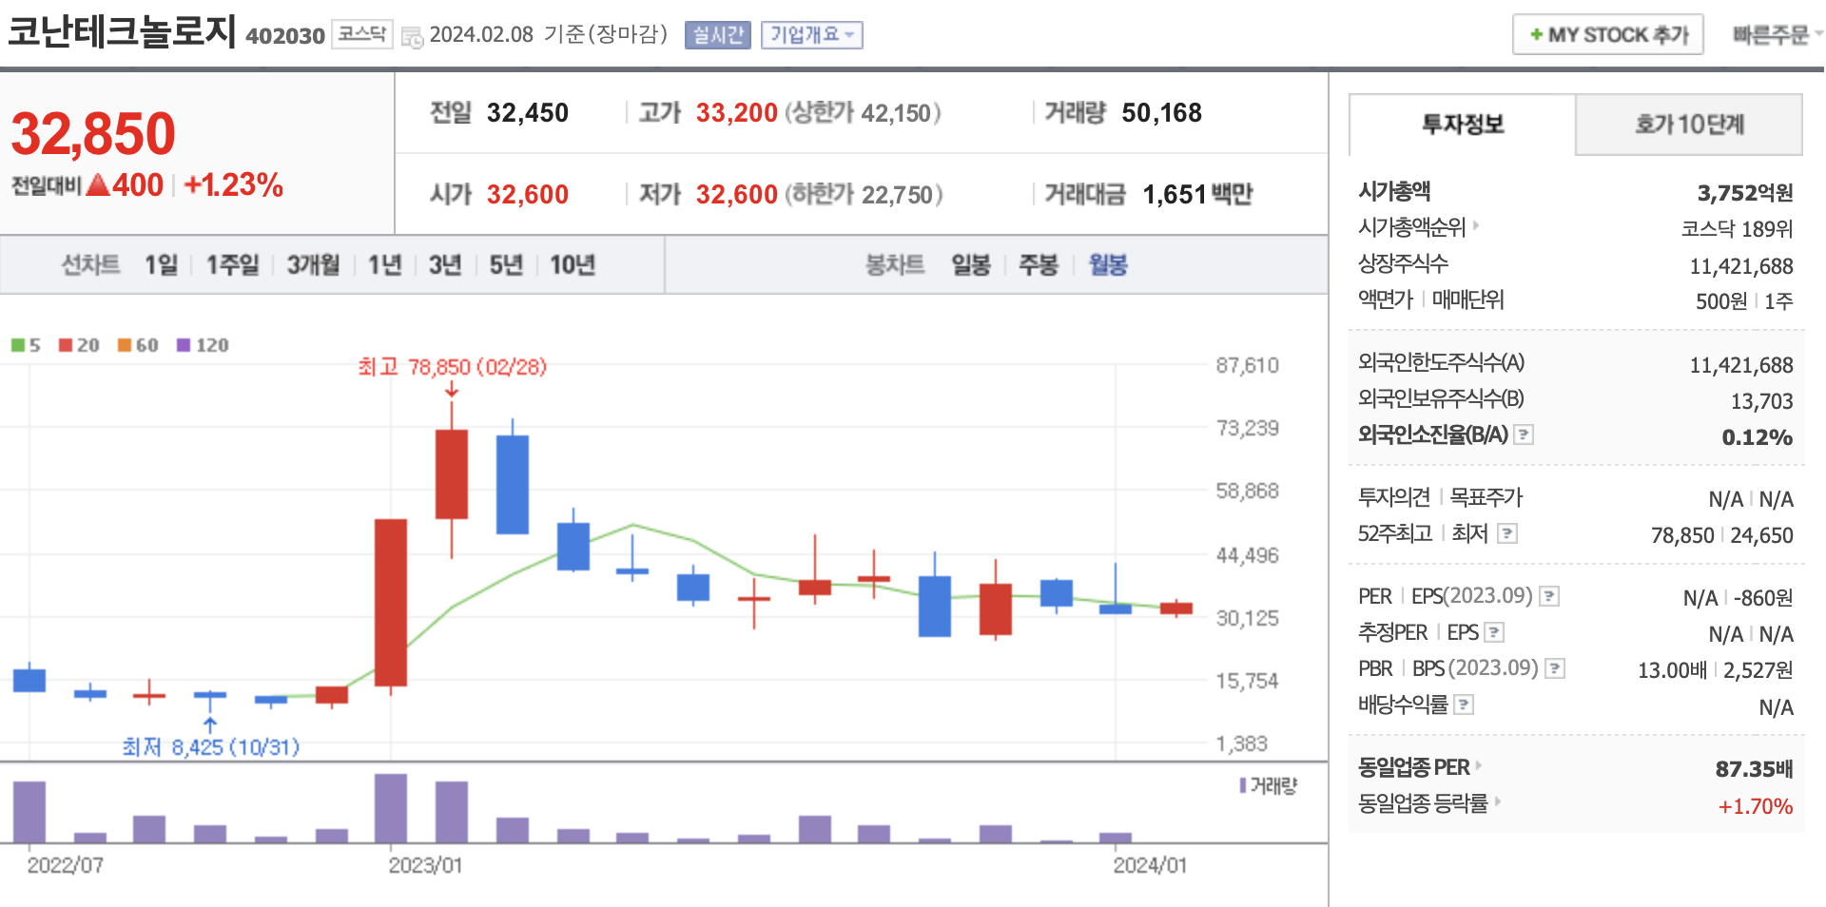Click the 거래대금 value 1,651백만
Screen dimensions: 1826x907
pyautogui.click(x=1197, y=195)
